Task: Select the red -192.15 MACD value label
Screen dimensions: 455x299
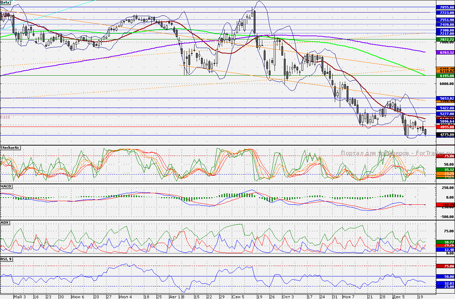Action: click(x=445, y=204)
